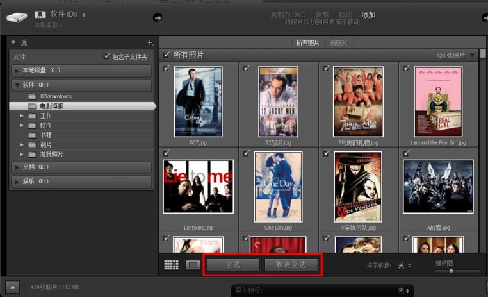Switch to 新照片 tab
The width and height of the screenshot is (488, 297).
coord(339,43)
